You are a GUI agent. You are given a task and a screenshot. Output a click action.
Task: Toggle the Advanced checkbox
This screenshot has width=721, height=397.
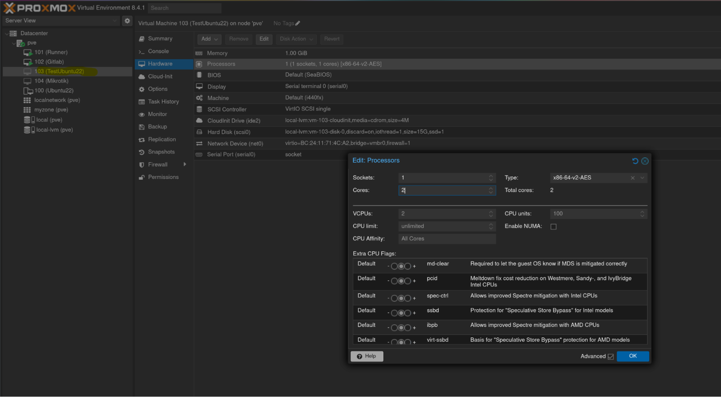610,357
